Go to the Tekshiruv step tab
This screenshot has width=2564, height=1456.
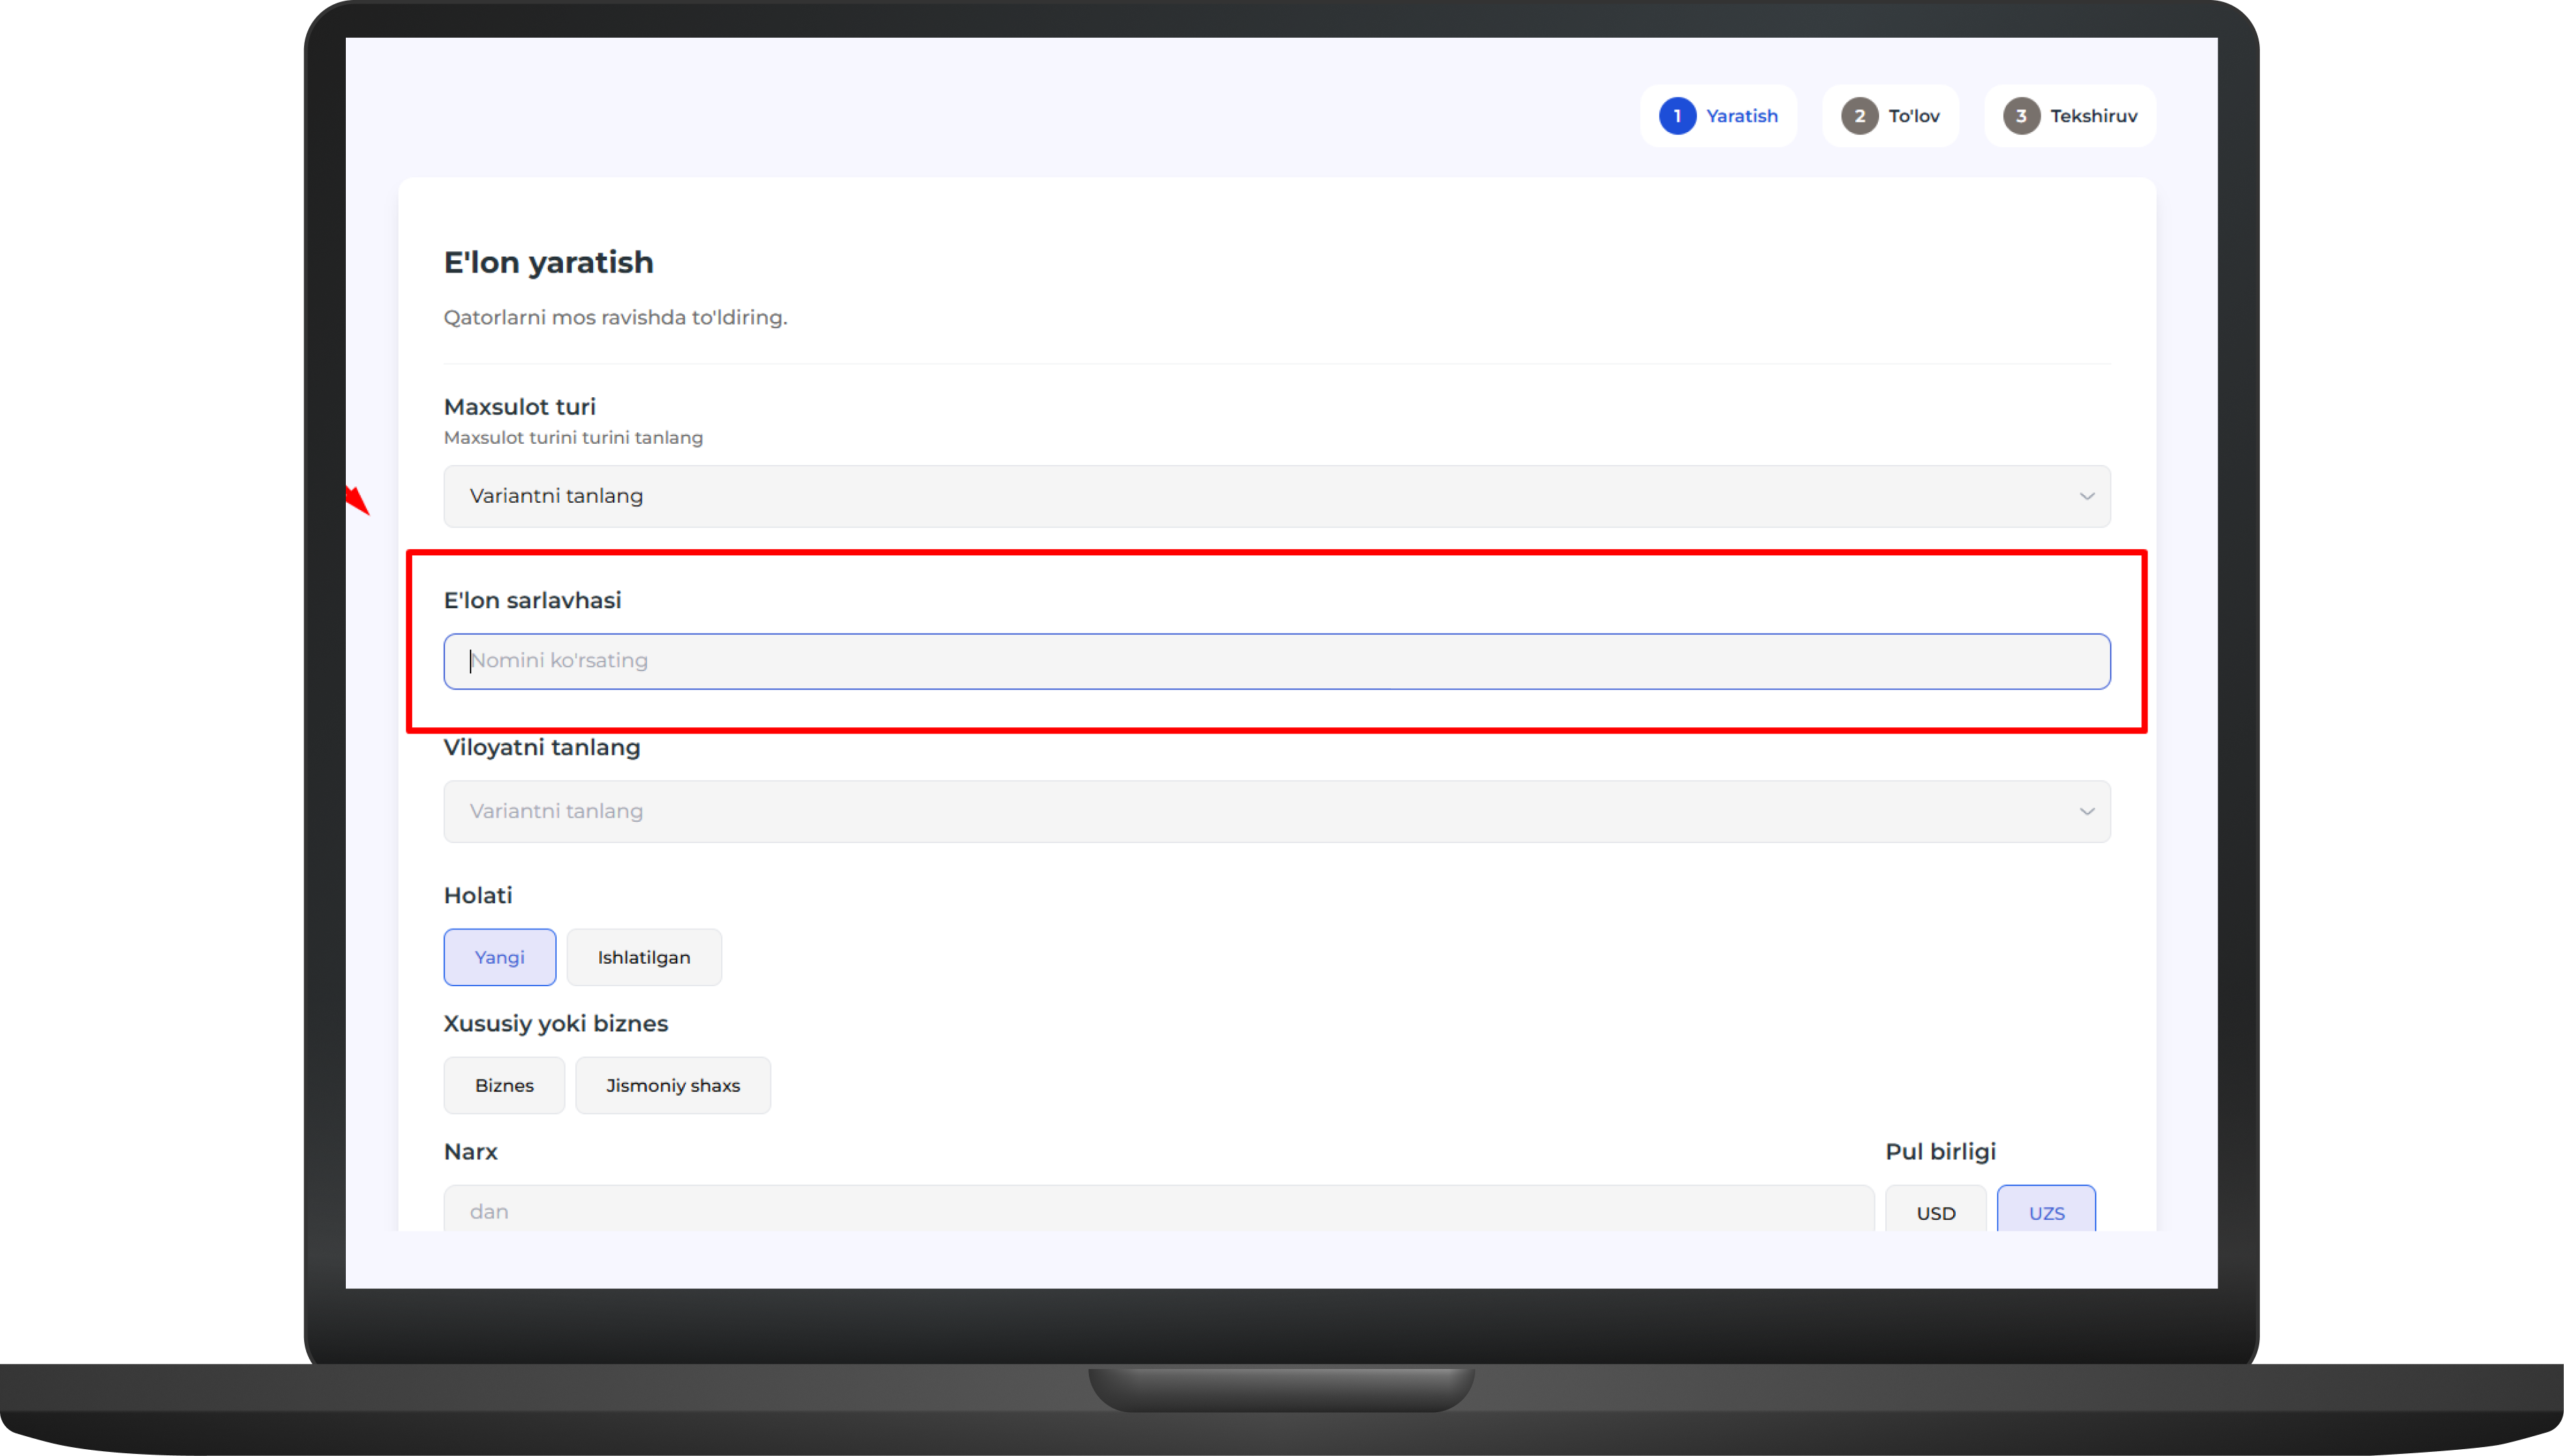(x=2093, y=116)
